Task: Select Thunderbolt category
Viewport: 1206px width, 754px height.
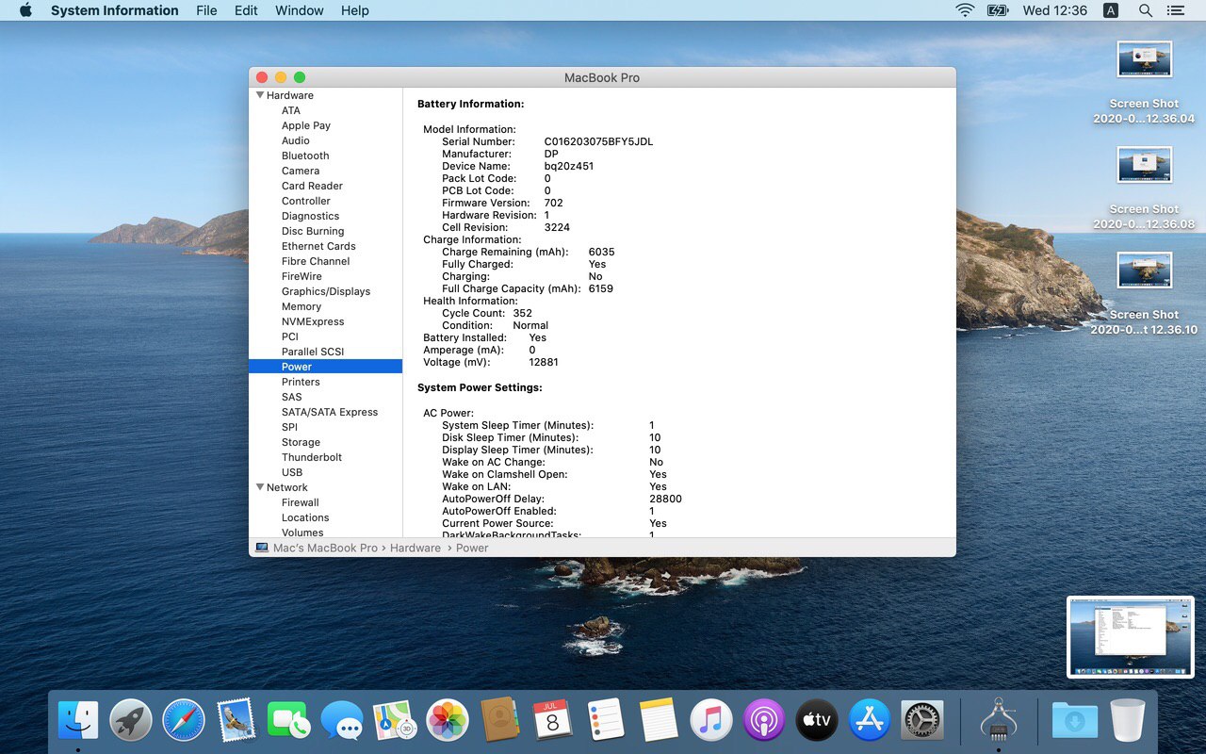Action: (312, 457)
